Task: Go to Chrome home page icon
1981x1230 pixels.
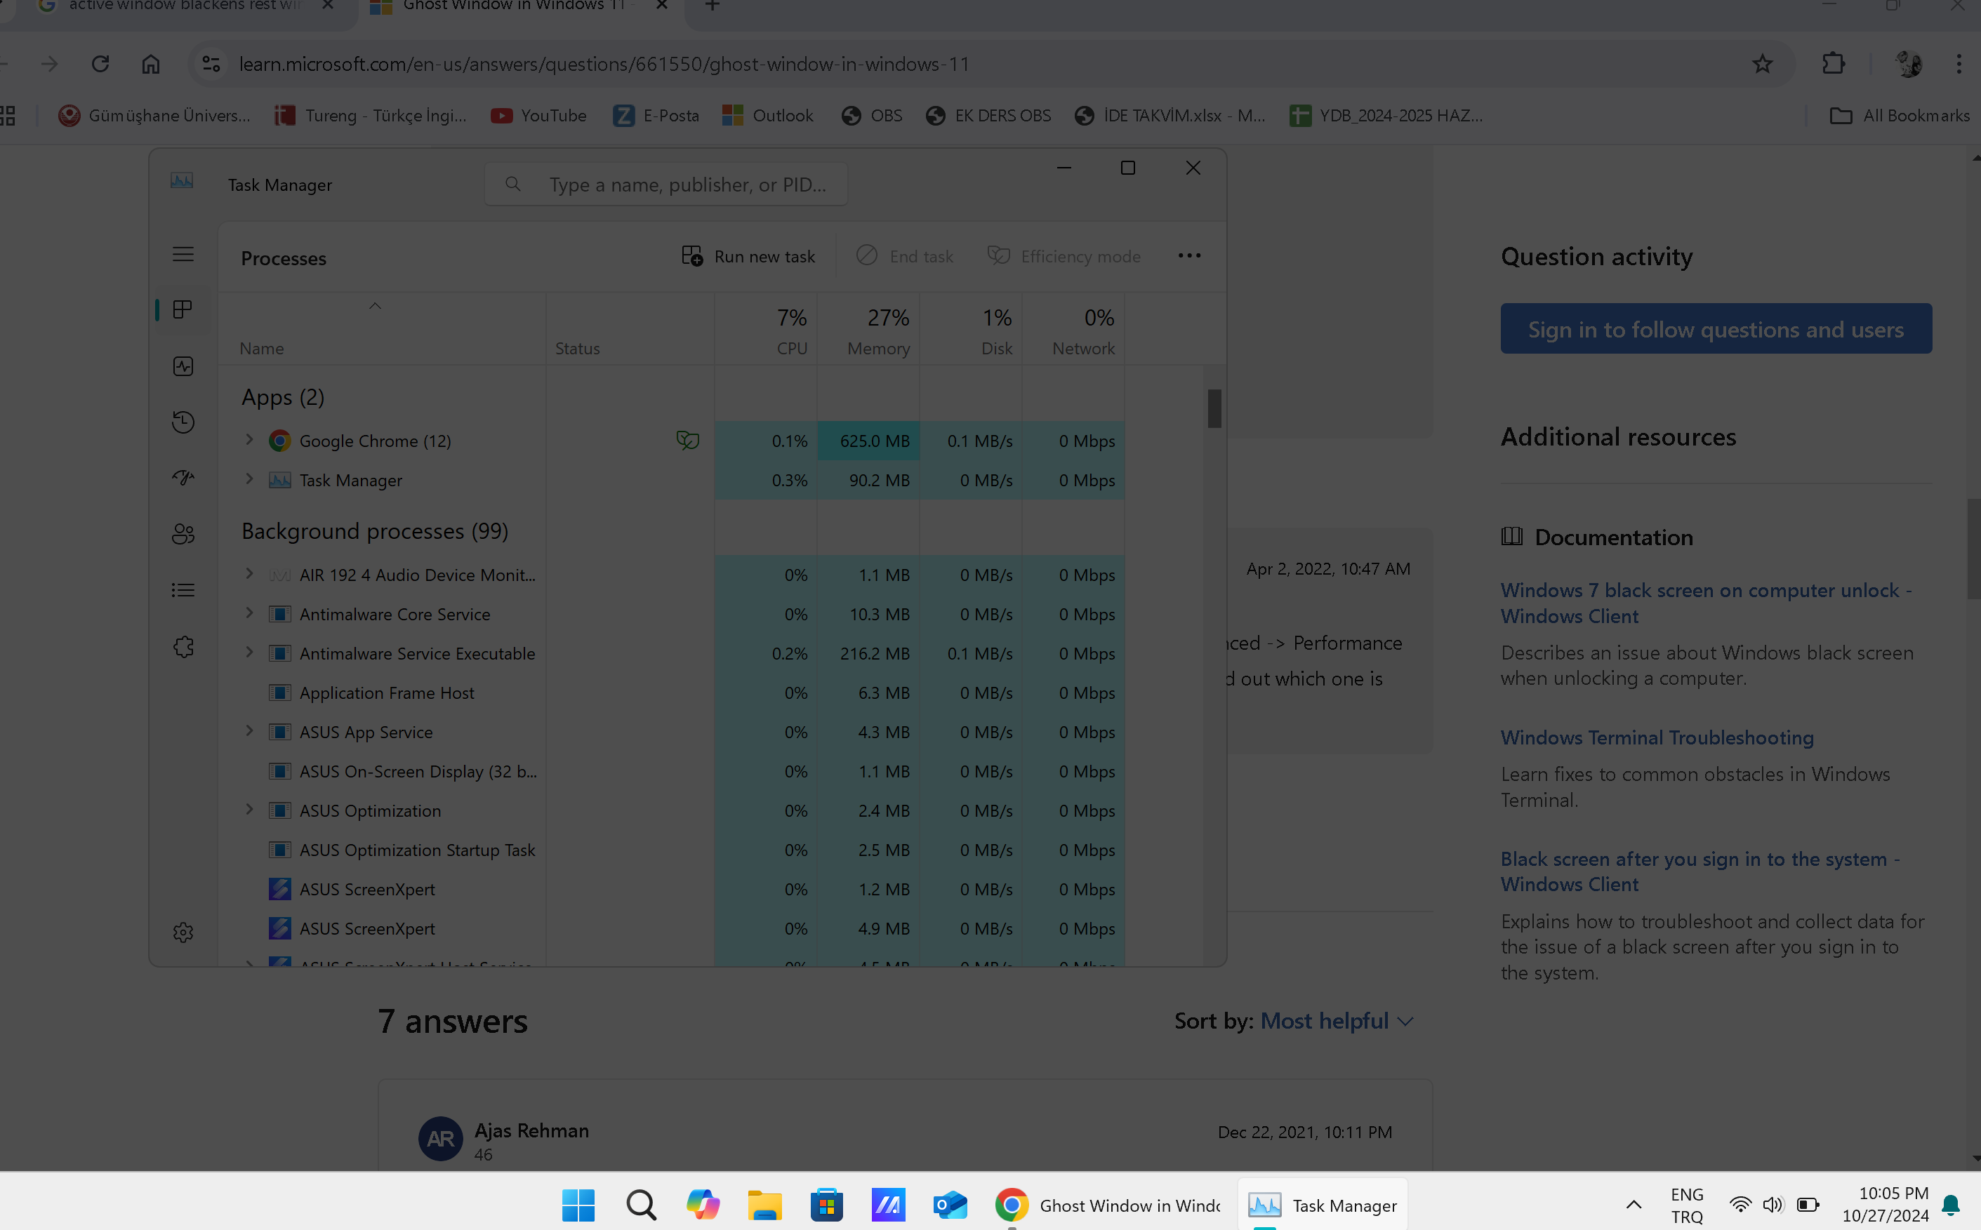Action: 150,63
